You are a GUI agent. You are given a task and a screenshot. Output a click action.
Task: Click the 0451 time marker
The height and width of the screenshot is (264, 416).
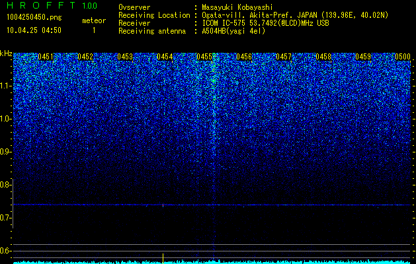pyautogui.click(x=46, y=57)
